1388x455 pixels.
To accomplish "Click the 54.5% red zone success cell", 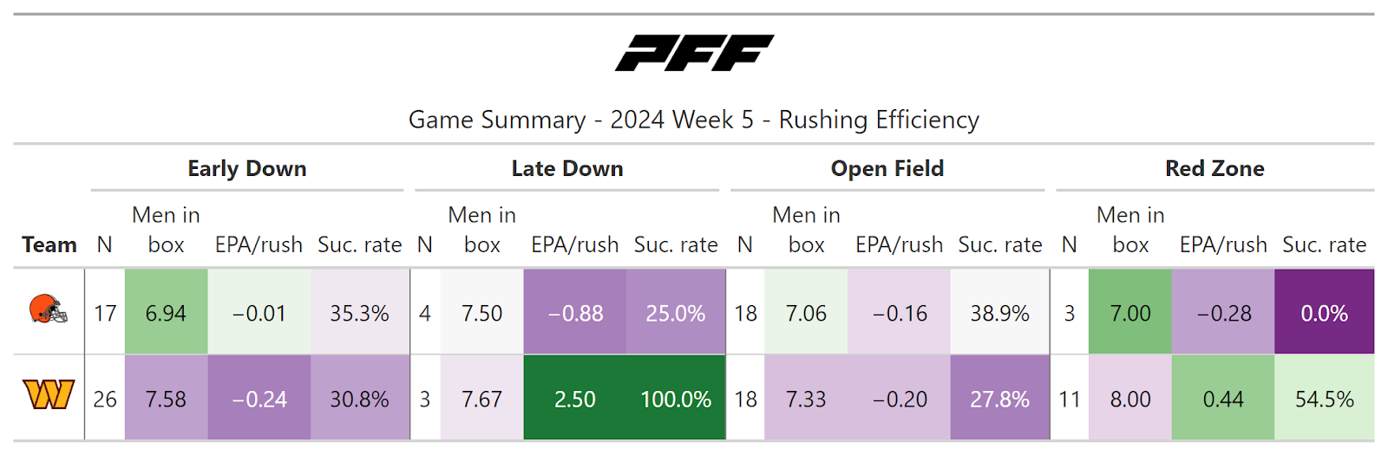I will (x=1324, y=399).
